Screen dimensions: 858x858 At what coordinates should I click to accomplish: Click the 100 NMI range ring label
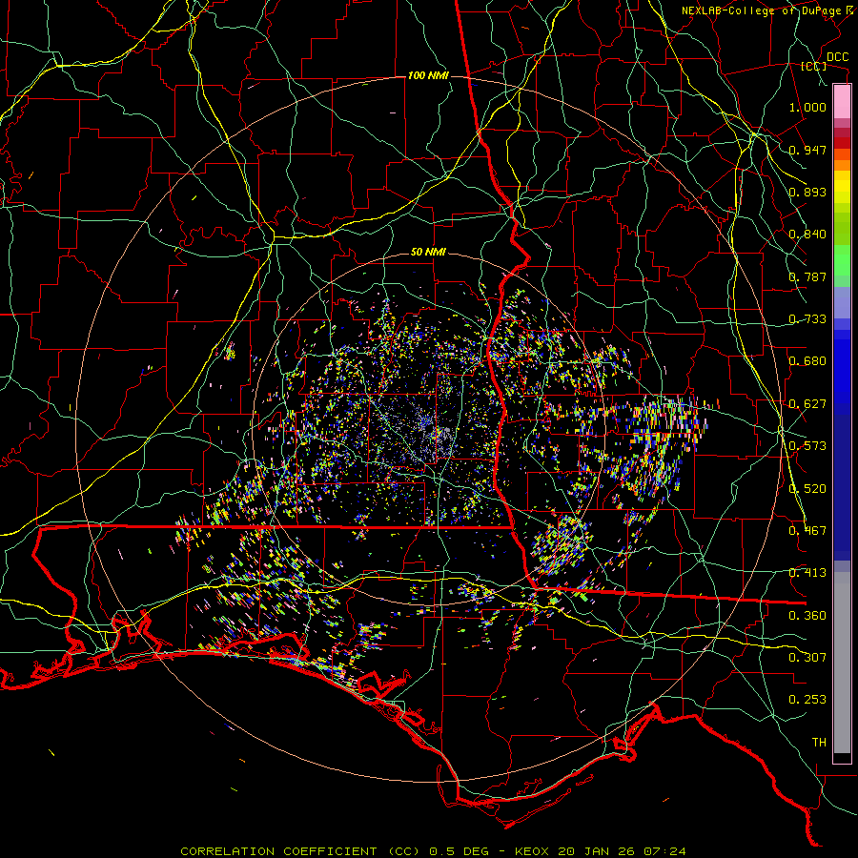click(x=428, y=75)
